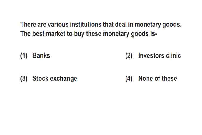Click the option number (2) label
The height and width of the screenshot is (135, 202).
point(129,56)
